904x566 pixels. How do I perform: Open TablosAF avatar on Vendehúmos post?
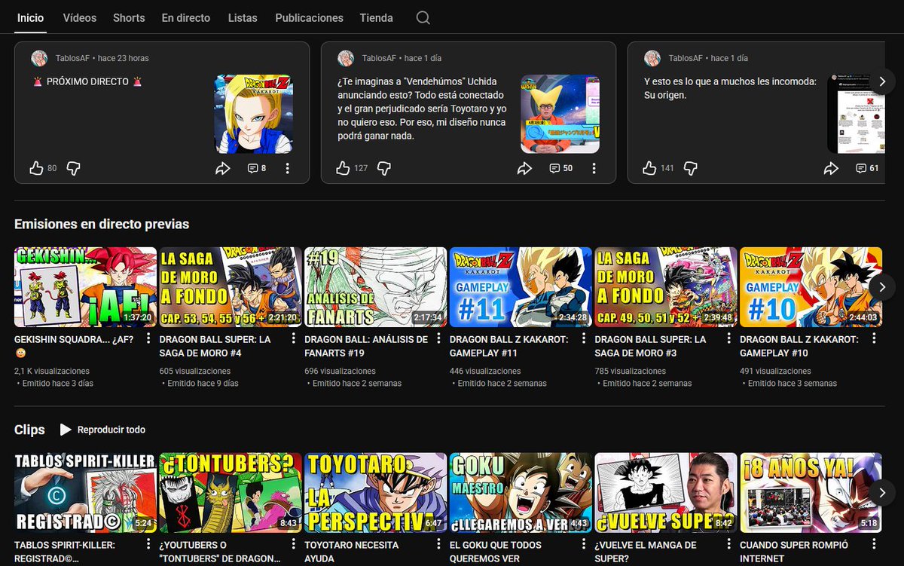point(346,59)
